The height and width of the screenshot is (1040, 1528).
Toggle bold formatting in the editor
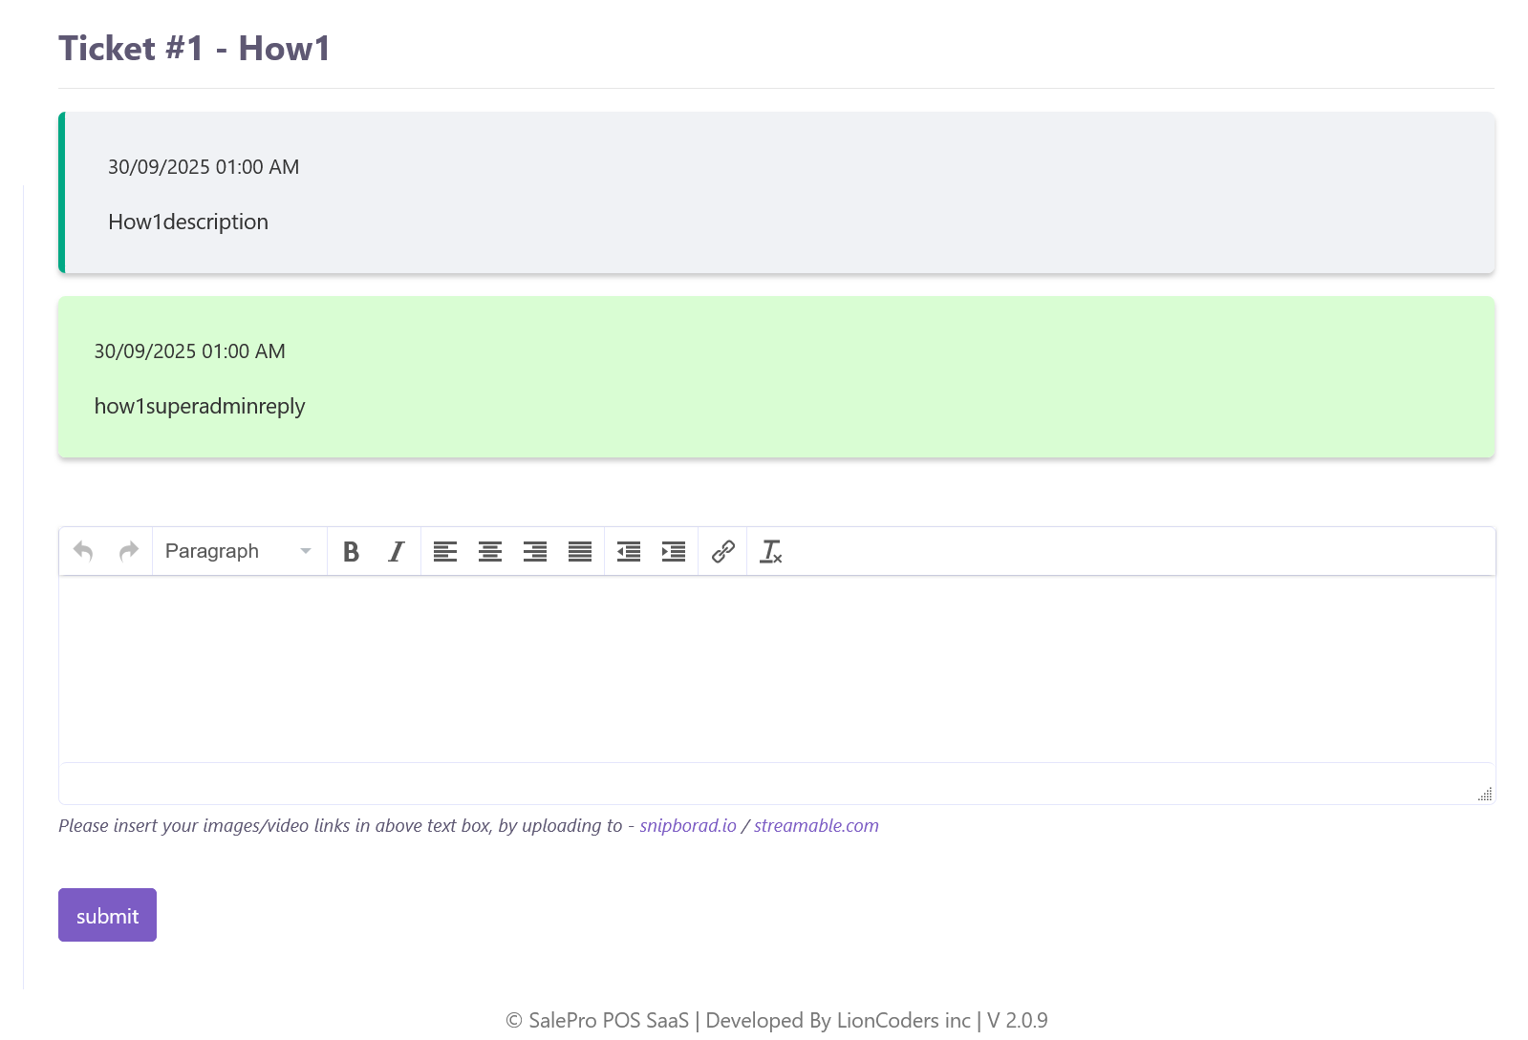351,551
